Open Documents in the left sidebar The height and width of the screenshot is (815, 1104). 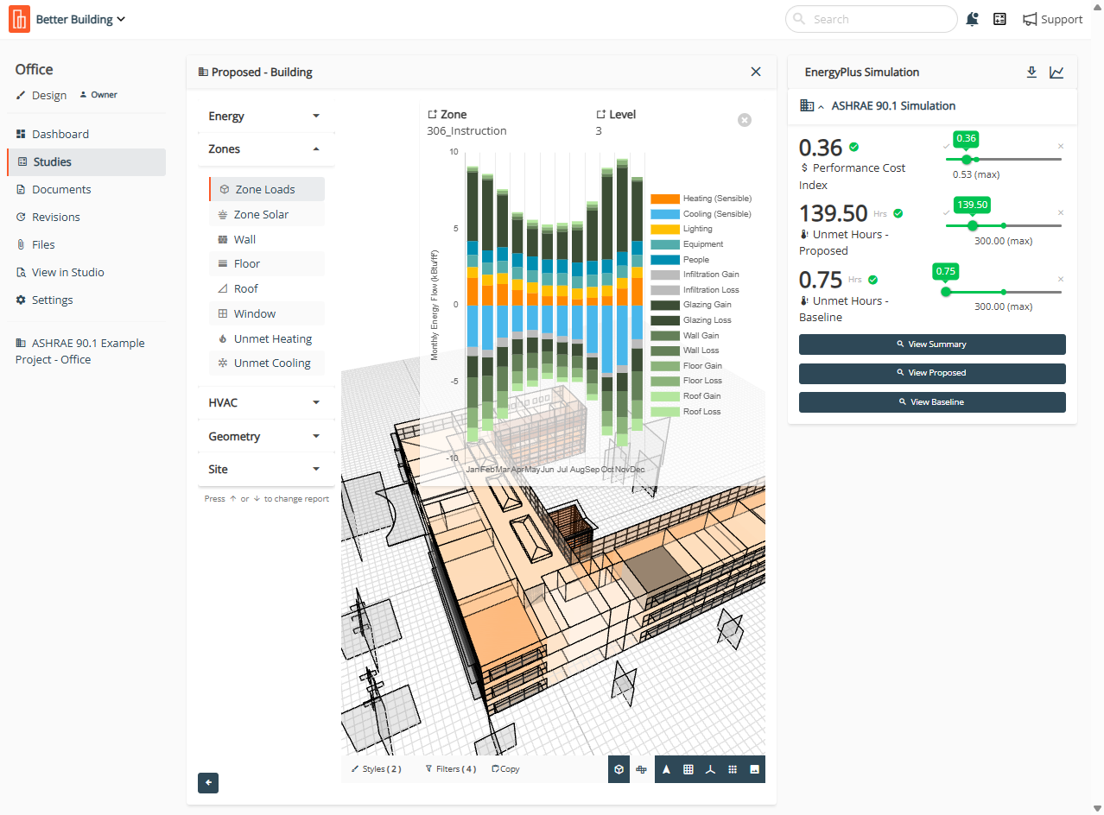pyautogui.click(x=61, y=189)
